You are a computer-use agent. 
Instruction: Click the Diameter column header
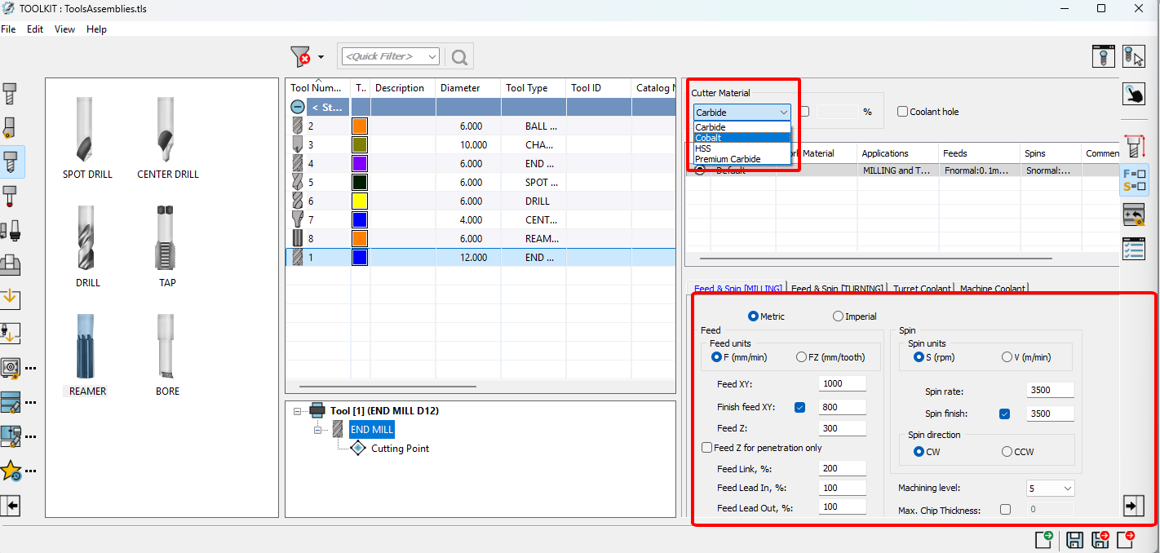tap(460, 88)
